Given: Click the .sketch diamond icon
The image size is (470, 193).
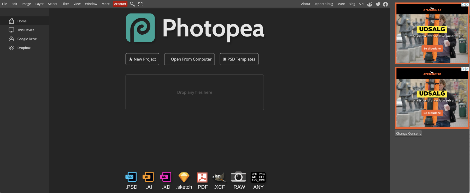Looking at the screenshot, I should 184,177.
